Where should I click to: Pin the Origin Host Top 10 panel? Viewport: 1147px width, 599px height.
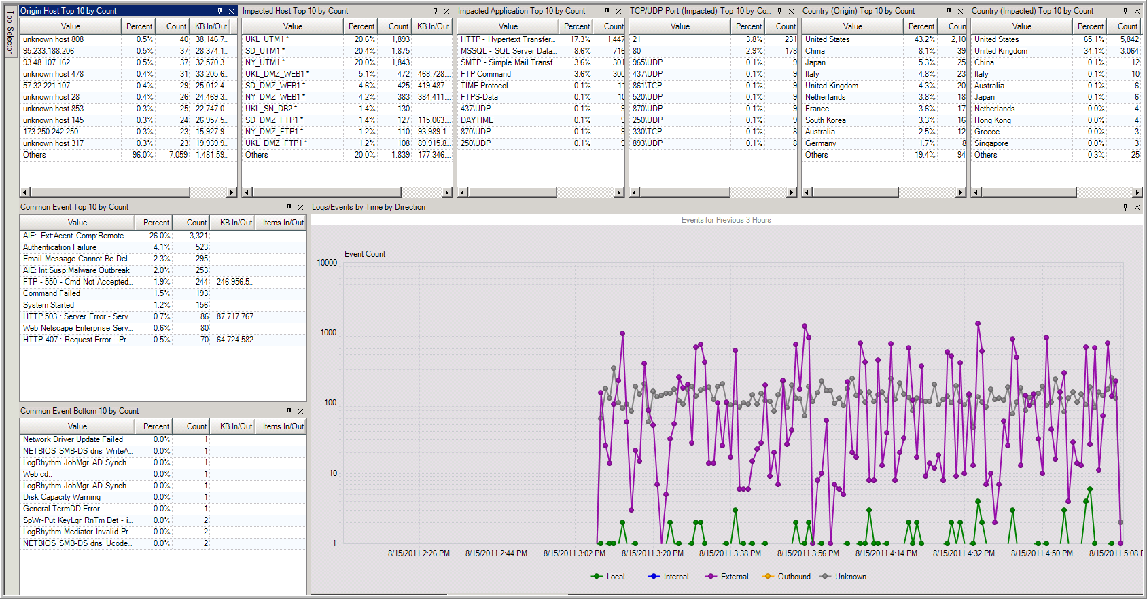point(219,11)
